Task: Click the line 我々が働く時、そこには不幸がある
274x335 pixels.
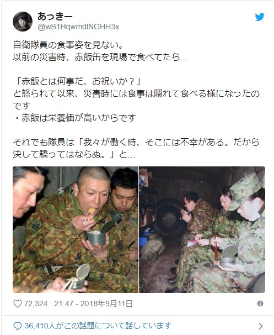Action: point(155,142)
